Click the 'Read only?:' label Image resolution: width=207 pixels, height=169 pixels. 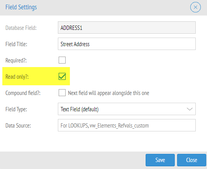(17, 77)
